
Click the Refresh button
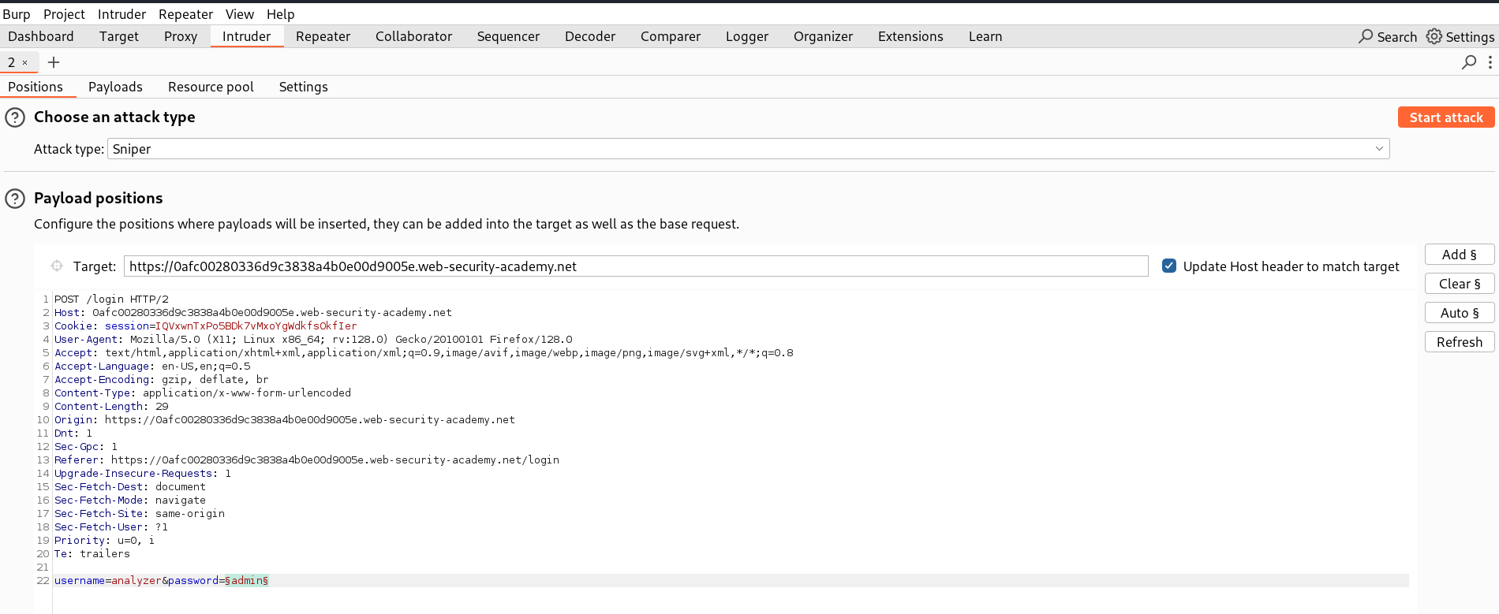(x=1460, y=342)
